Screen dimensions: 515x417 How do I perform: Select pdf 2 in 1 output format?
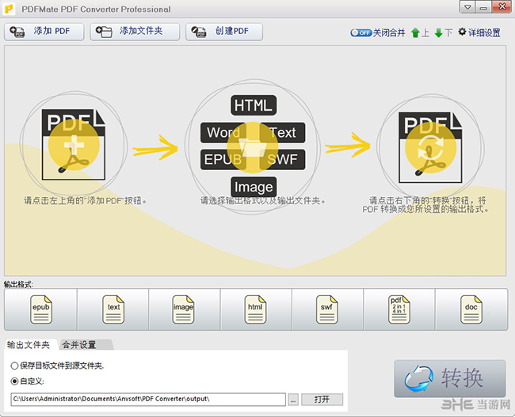(399, 309)
